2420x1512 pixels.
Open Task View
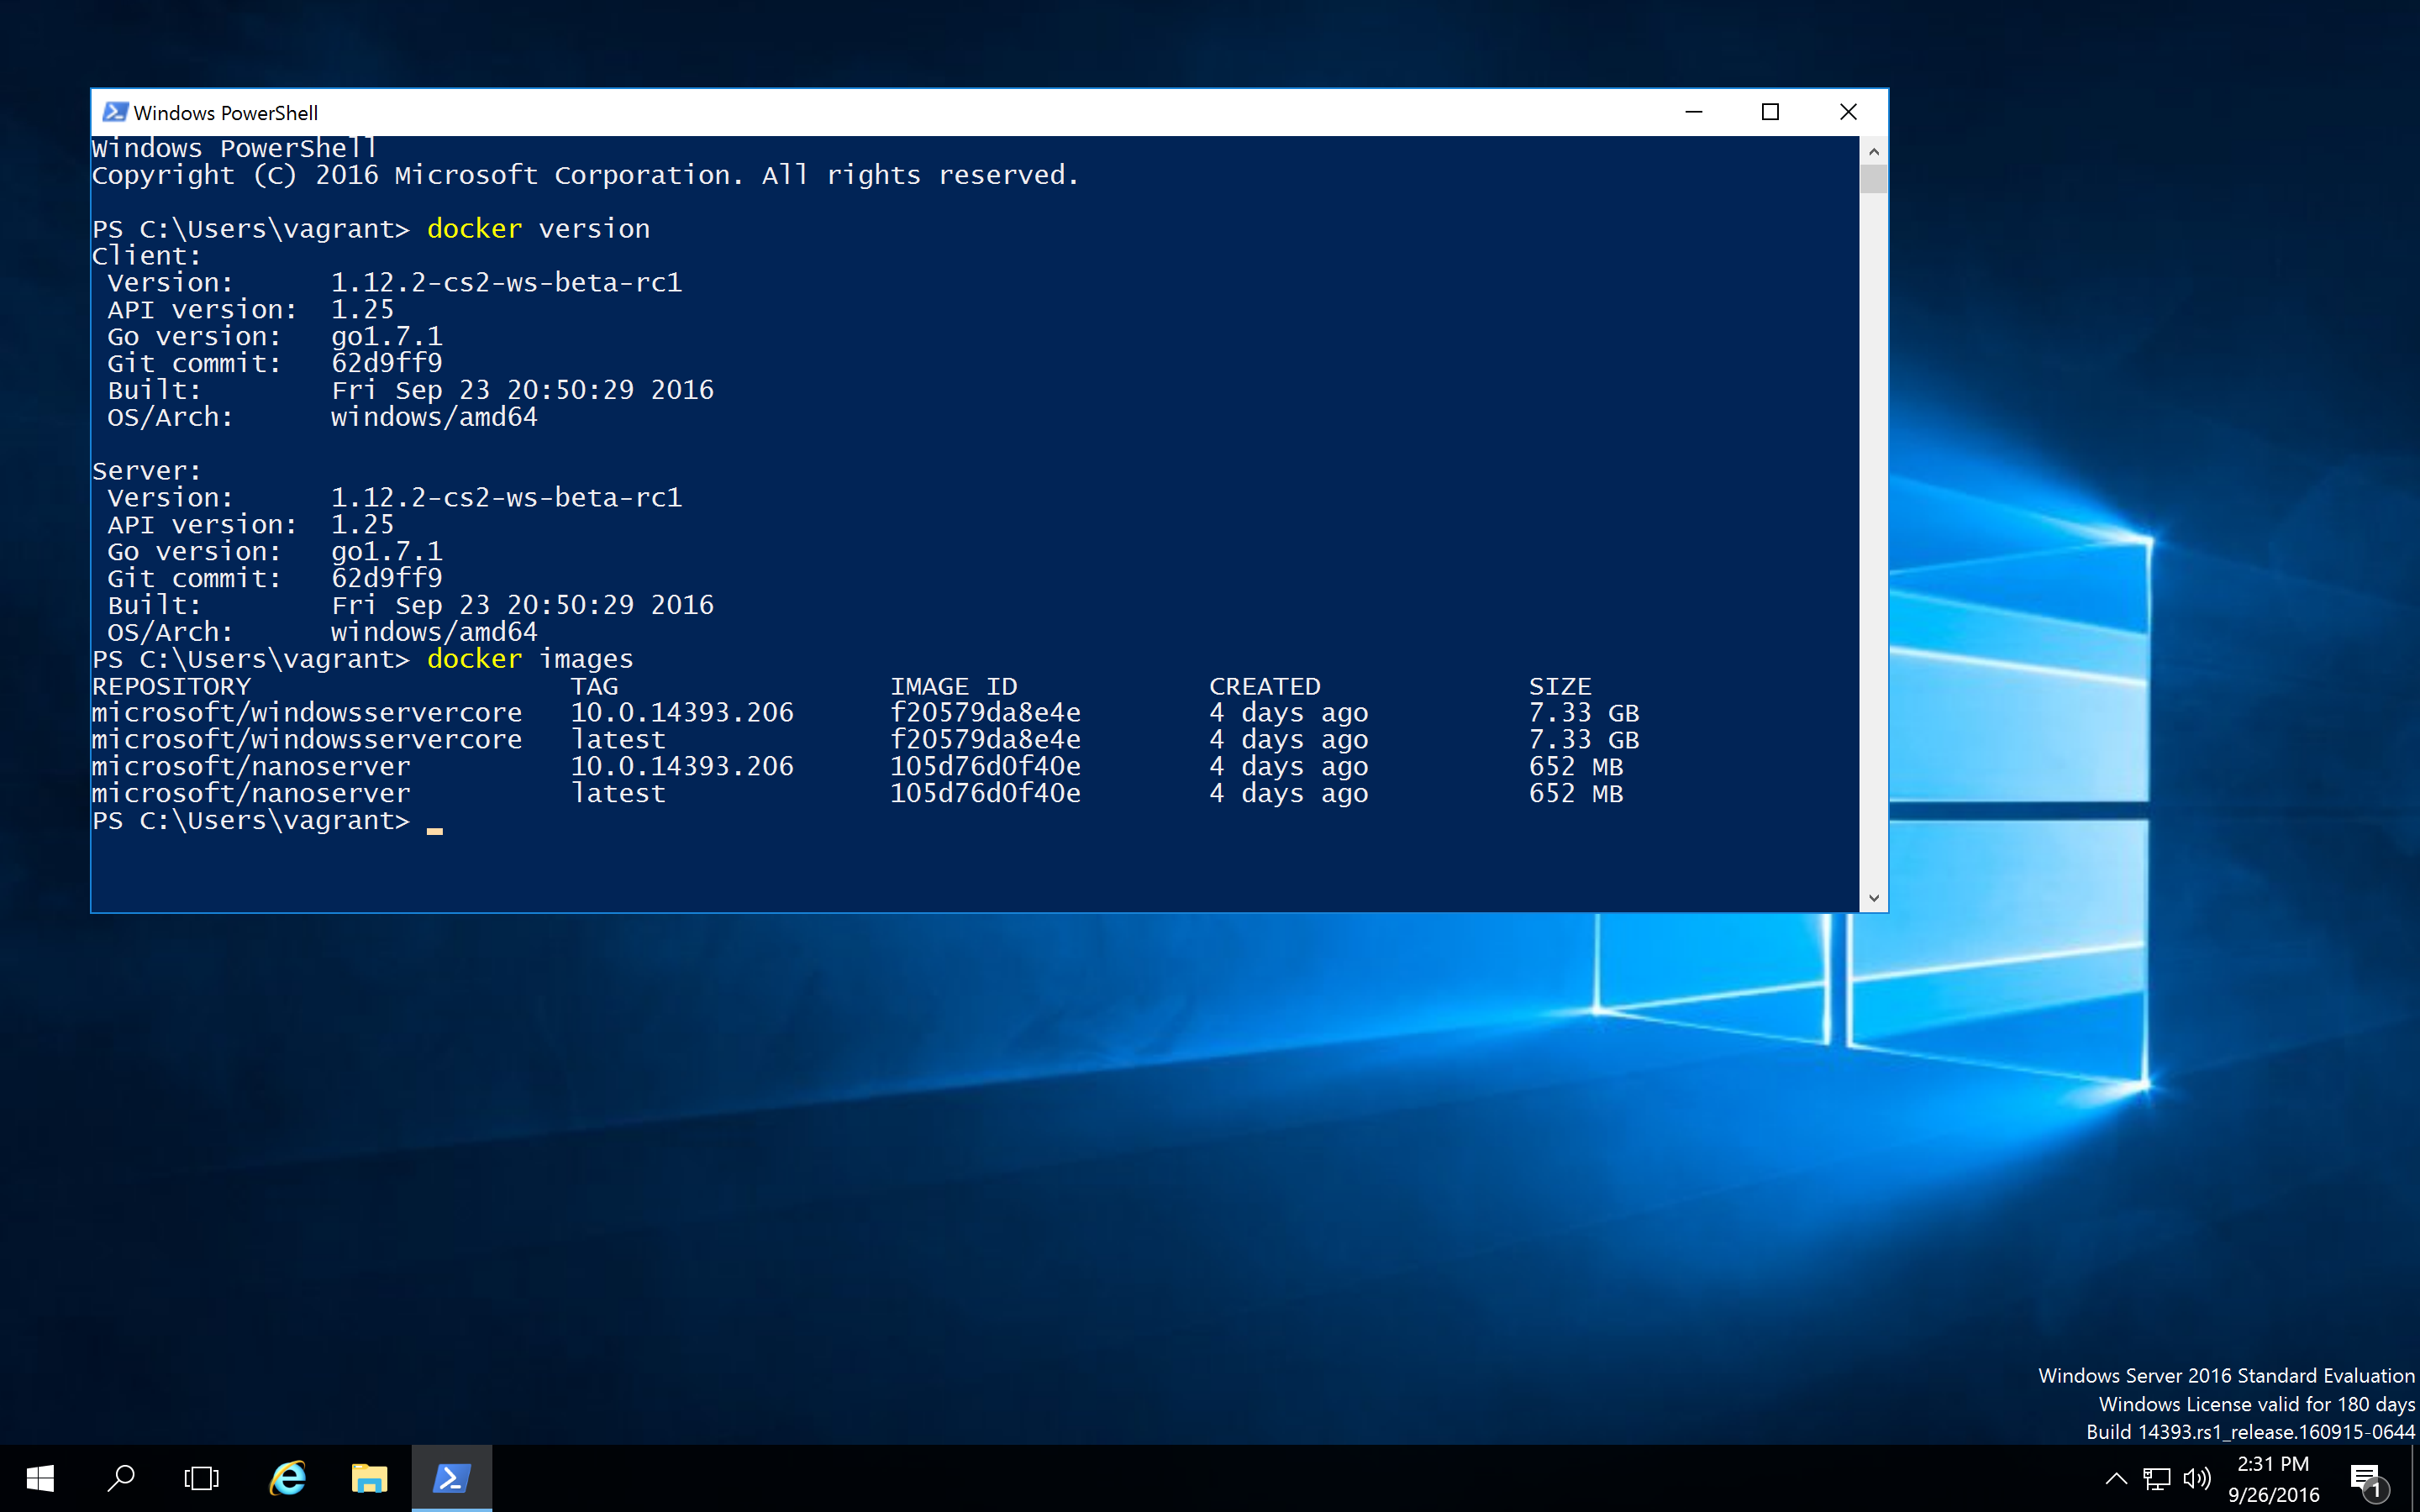click(x=201, y=1478)
